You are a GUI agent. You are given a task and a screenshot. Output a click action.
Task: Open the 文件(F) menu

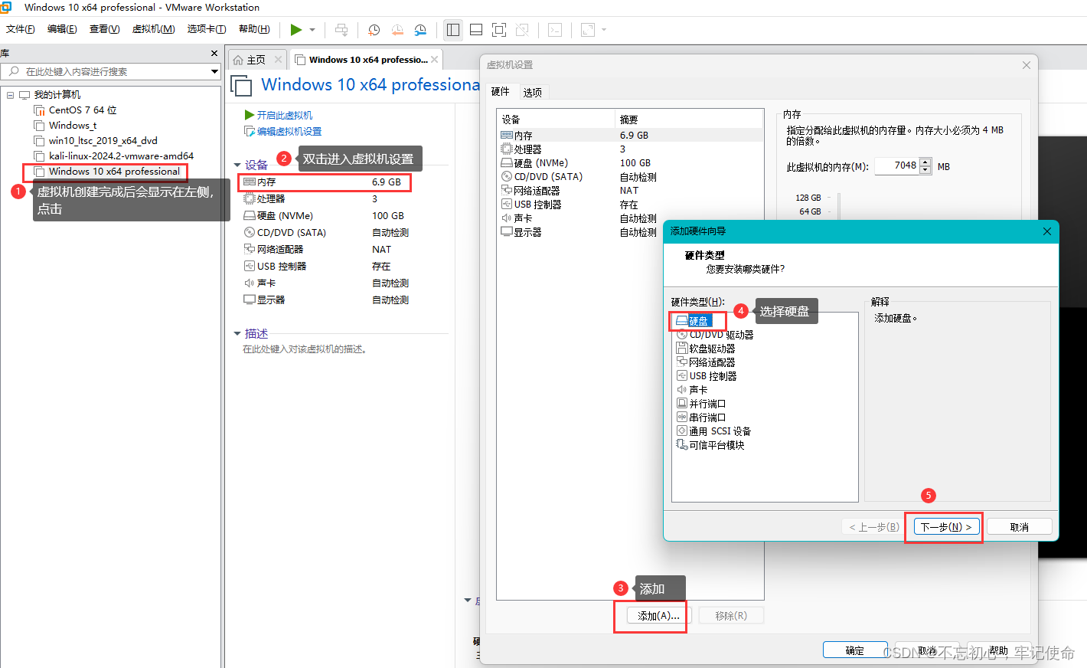(x=21, y=29)
